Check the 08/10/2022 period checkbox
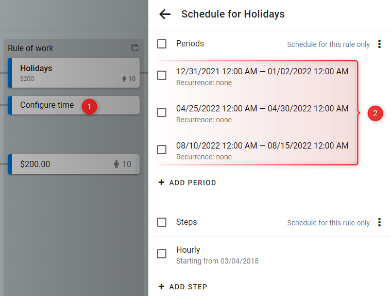The height and width of the screenshot is (296, 391). click(x=162, y=150)
